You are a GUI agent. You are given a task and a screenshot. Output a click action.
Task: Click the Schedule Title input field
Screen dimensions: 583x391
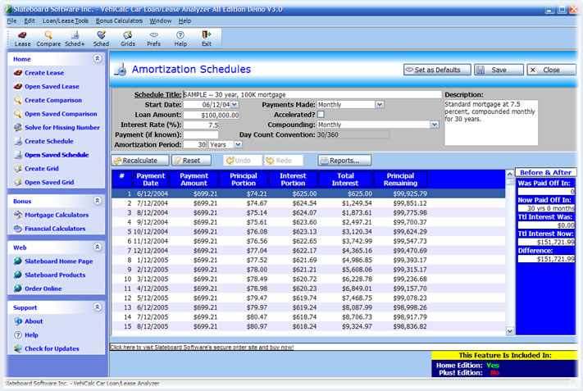pyautogui.click(x=312, y=94)
